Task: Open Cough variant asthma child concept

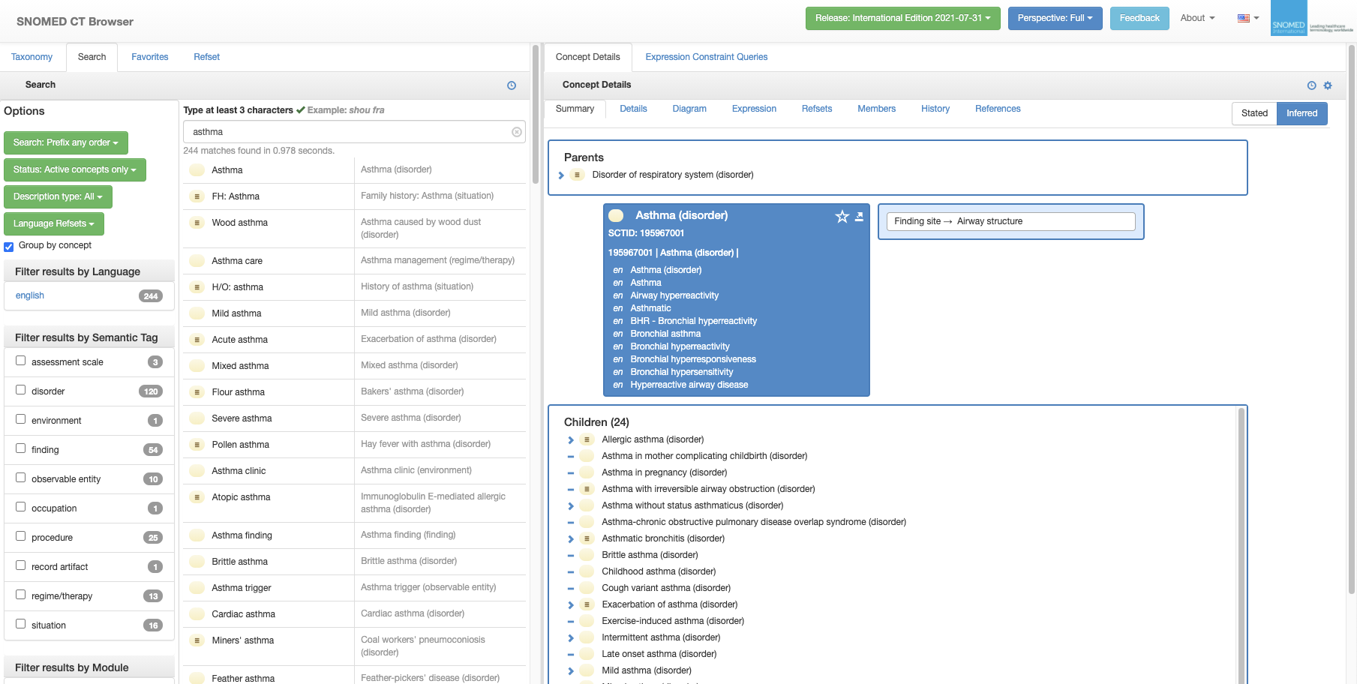Action: click(666, 588)
